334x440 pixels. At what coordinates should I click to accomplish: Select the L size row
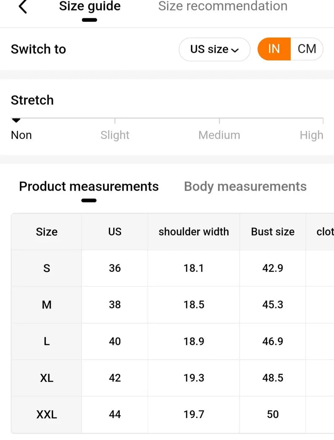(47, 342)
